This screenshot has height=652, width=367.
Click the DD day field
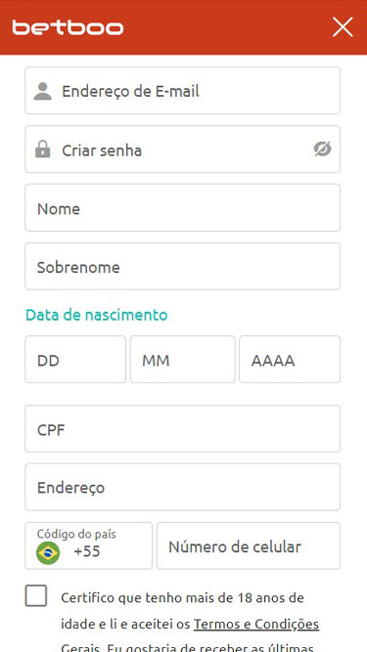point(75,360)
